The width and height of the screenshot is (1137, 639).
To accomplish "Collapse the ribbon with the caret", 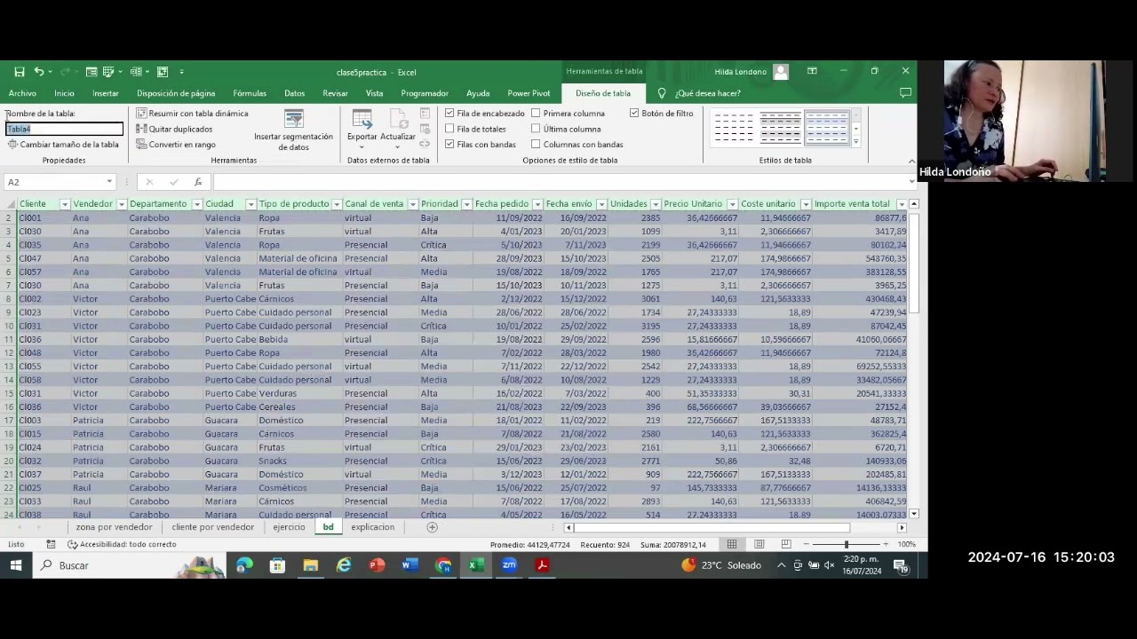I will point(911,161).
